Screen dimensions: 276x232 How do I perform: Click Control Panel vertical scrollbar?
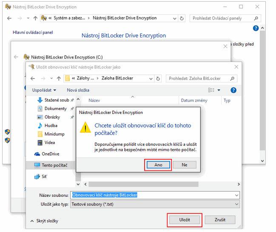coord(262,91)
